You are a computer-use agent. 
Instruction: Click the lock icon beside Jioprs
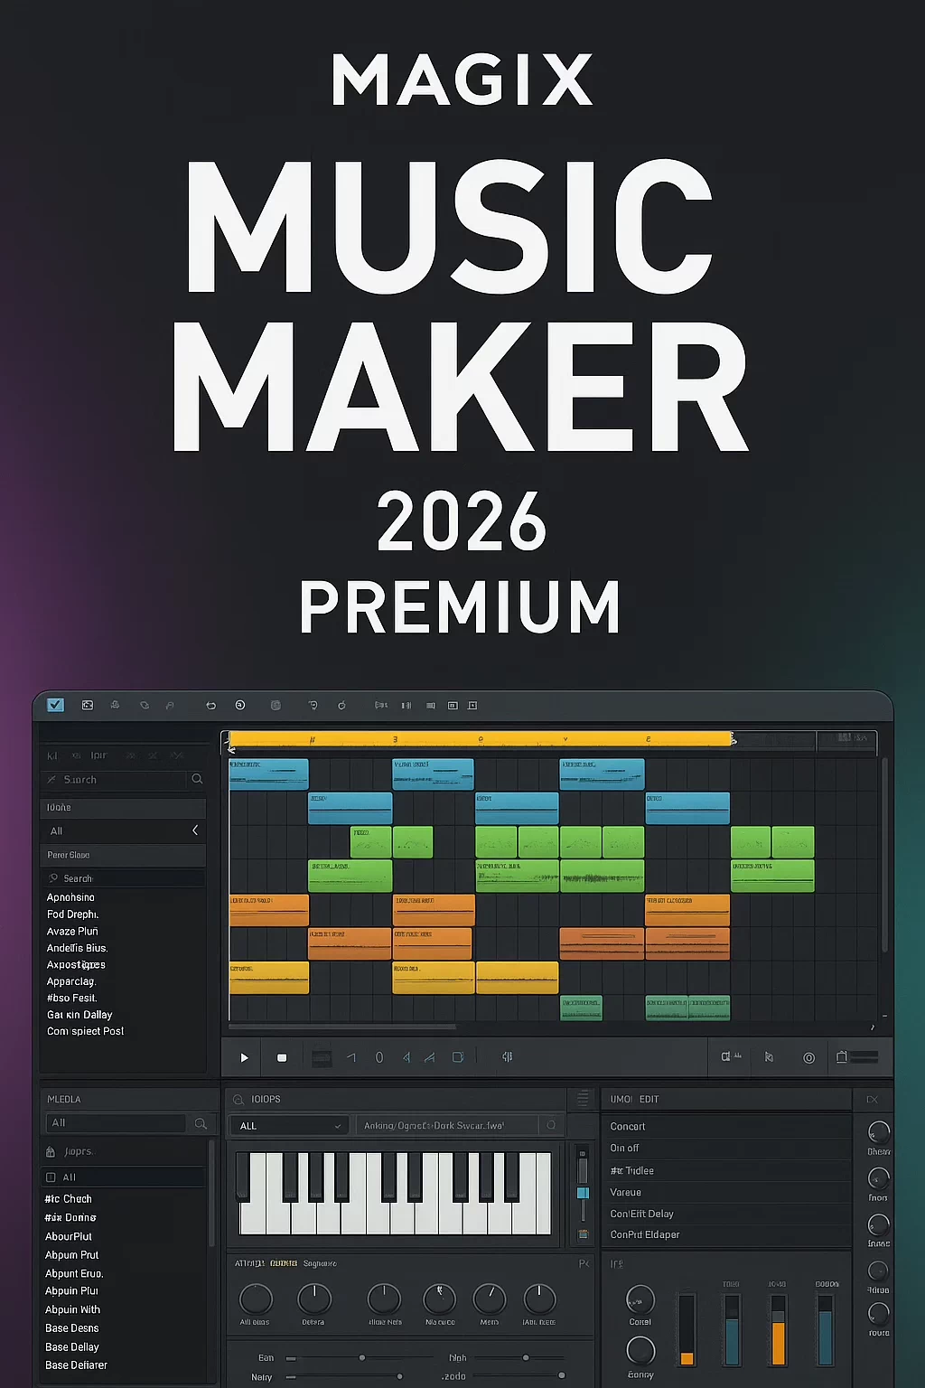tap(51, 1152)
